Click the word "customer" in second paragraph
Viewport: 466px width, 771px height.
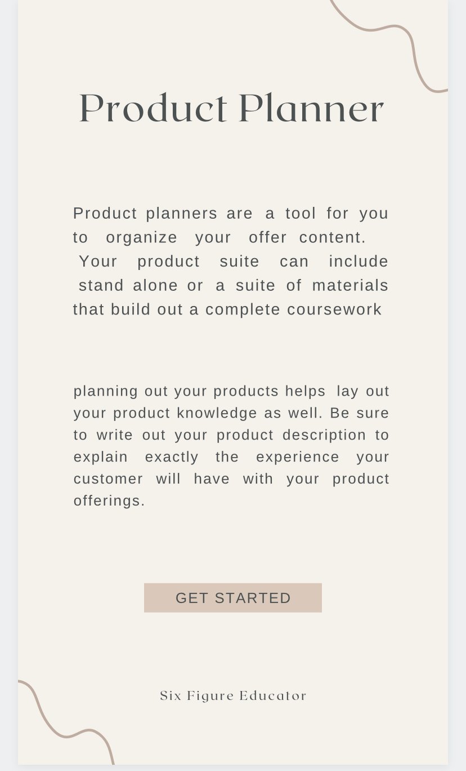(x=108, y=479)
